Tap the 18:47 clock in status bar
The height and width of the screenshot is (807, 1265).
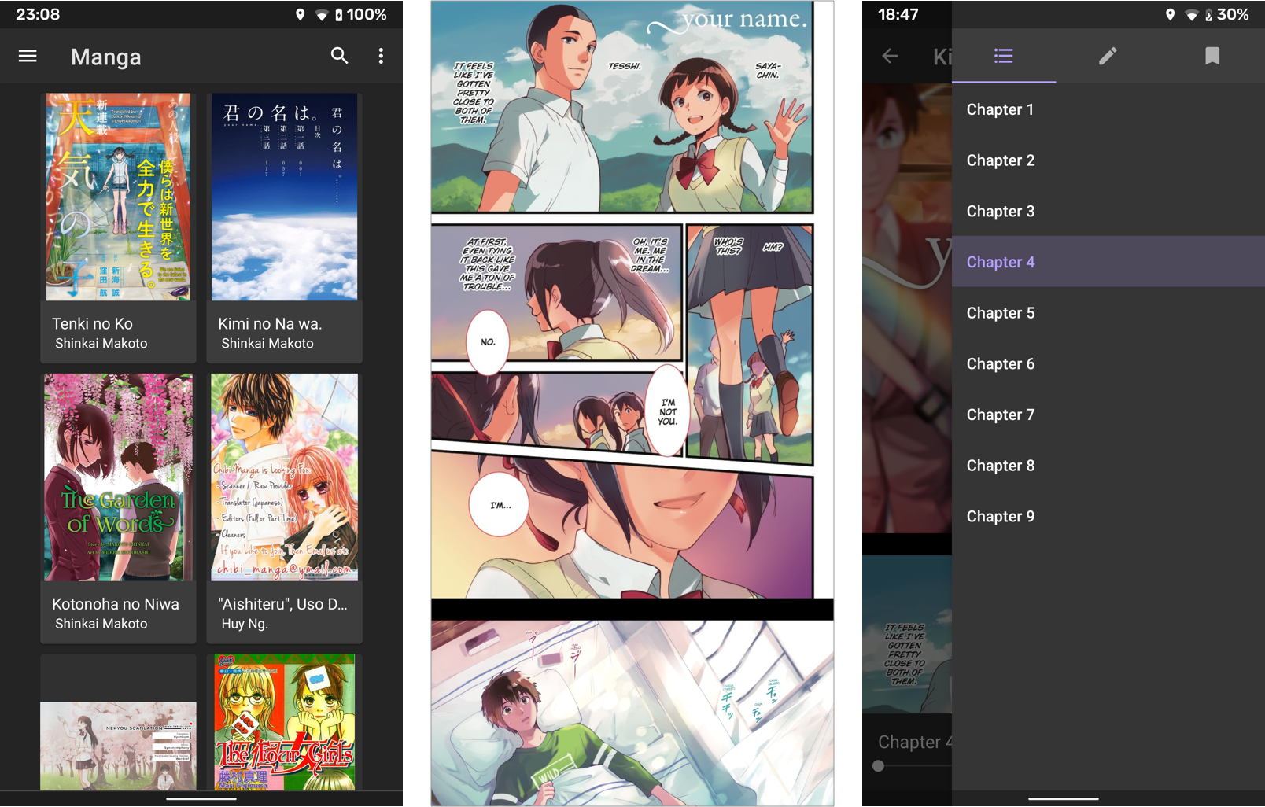[898, 14]
